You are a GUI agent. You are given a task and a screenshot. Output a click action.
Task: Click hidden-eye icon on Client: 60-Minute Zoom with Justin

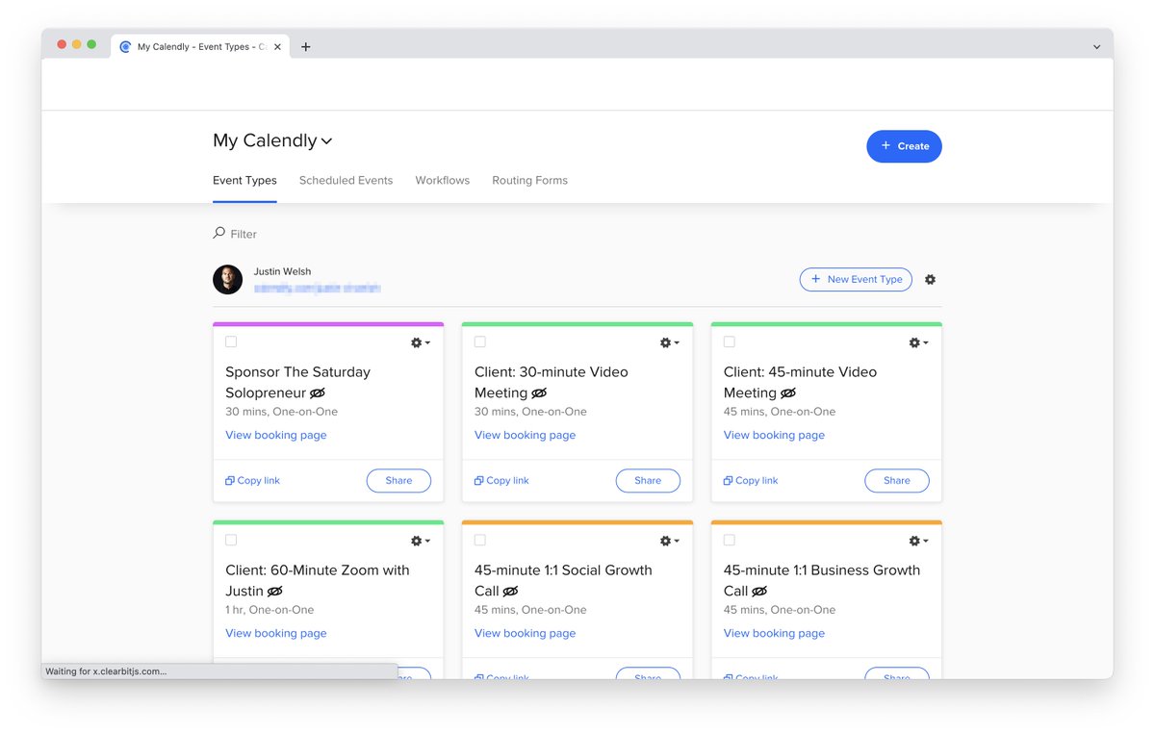(x=275, y=591)
